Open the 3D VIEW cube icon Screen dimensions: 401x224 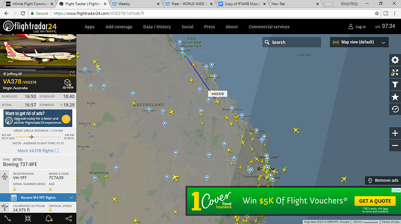(68, 84)
